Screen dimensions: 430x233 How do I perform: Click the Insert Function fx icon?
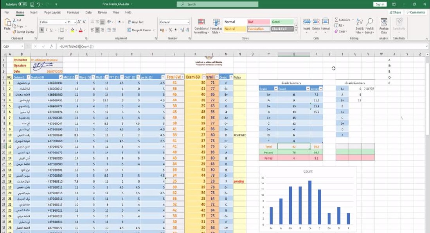tap(51, 47)
